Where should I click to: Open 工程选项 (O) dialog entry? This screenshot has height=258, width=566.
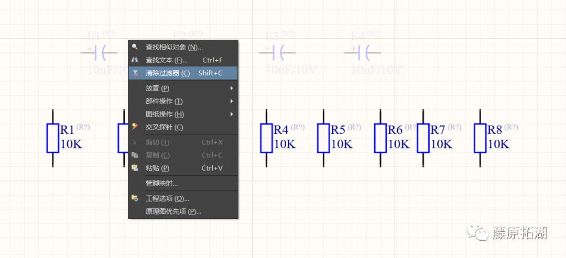point(183,198)
